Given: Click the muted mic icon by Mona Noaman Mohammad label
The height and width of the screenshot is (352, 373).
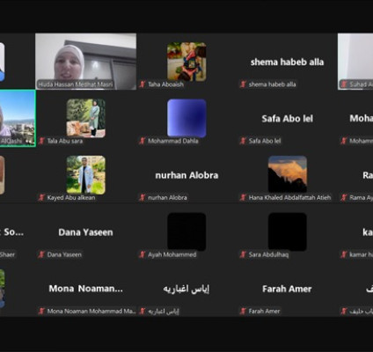Looking at the screenshot, I should tap(41, 312).
